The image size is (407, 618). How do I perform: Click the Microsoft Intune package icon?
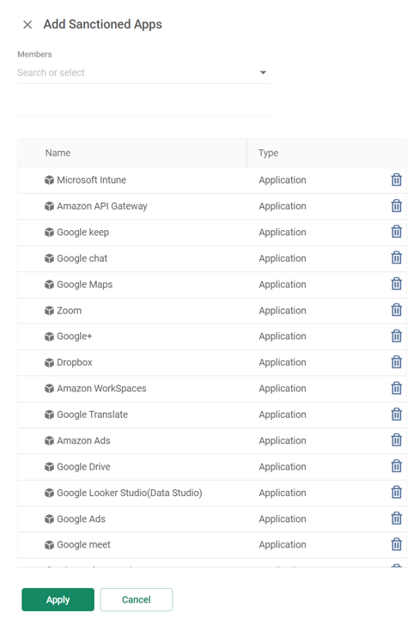(x=49, y=180)
